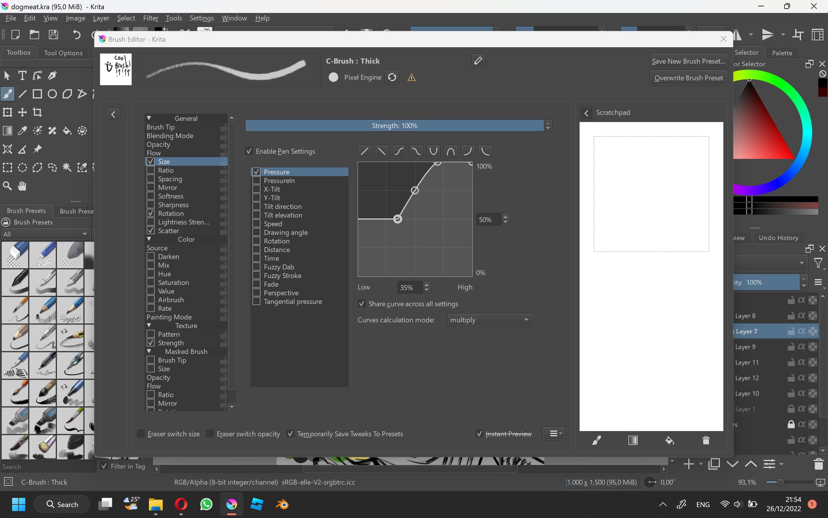Click the rename brush pencil icon

[478, 61]
